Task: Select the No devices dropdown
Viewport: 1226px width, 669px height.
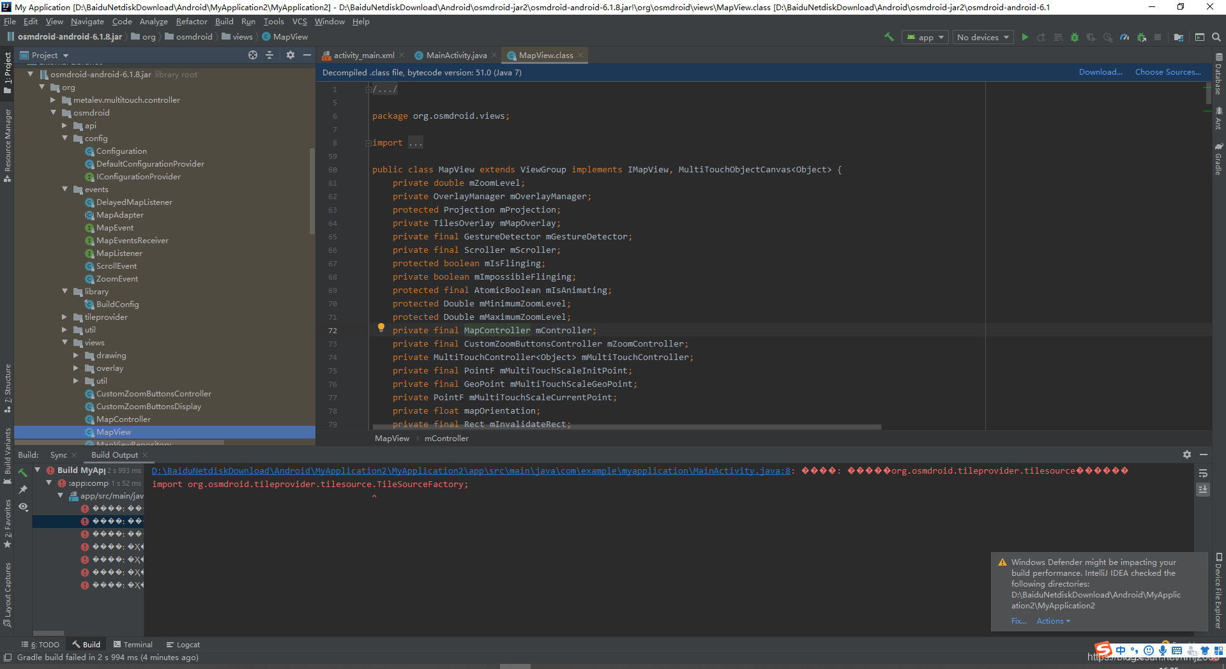Action: (x=982, y=37)
